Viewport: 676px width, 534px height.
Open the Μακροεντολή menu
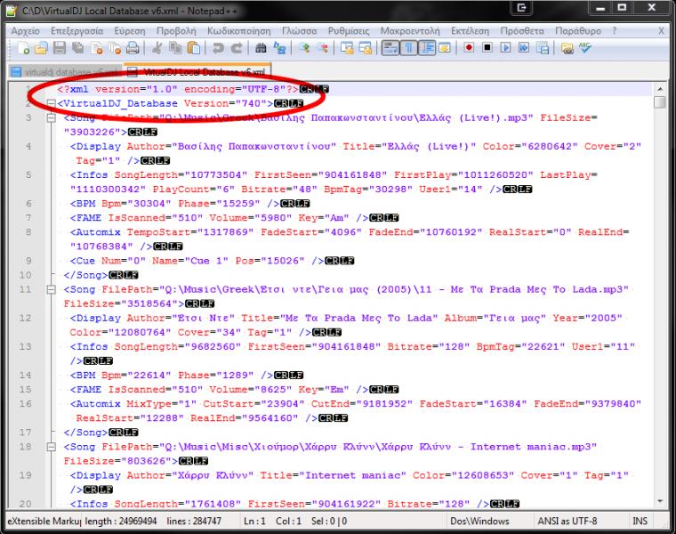[410, 31]
